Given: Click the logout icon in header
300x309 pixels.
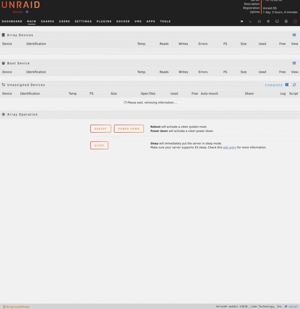Looking at the screenshot, I should [241, 21].
